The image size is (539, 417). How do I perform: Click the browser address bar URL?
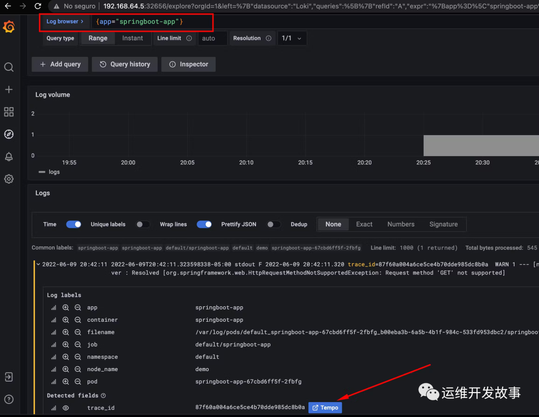coord(321,6)
